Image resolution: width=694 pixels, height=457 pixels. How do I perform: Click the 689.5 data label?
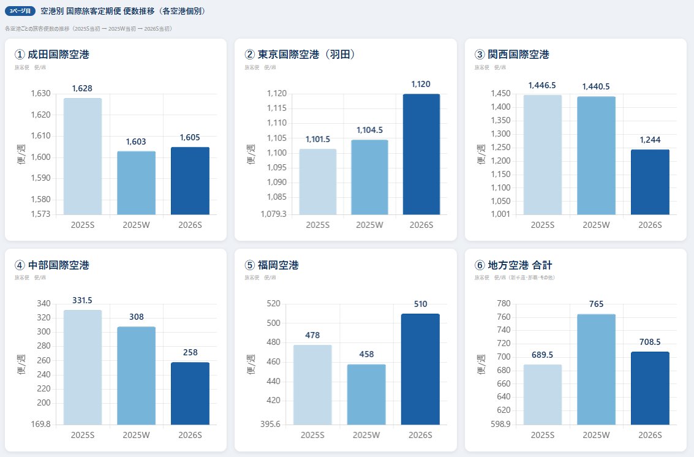pos(542,355)
